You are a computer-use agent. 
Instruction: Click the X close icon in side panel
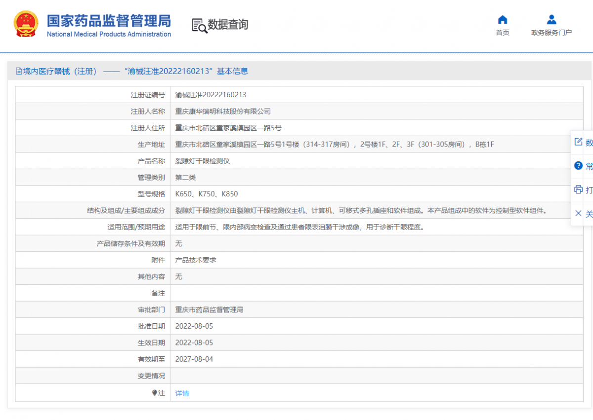pyautogui.click(x=578, y=214)
